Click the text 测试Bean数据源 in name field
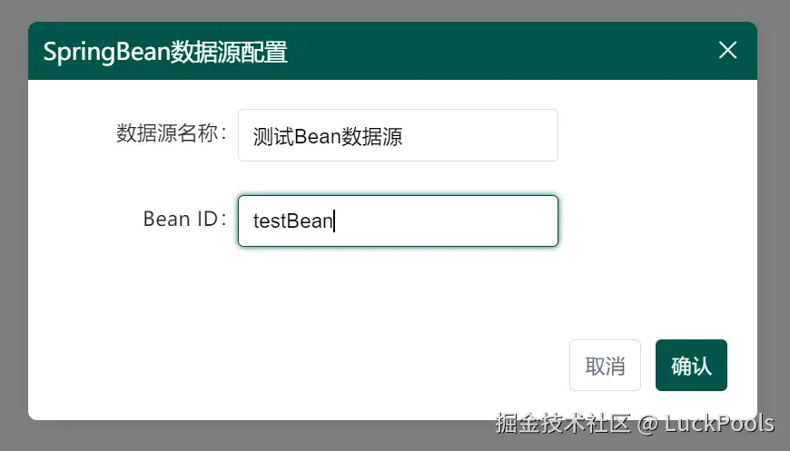 click(x=328, y=136)
